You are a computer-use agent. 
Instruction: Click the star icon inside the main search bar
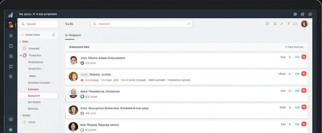point(188,24)
